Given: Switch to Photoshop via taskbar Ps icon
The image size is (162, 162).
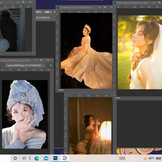Looking at the screenshot, I should point(55,158).
